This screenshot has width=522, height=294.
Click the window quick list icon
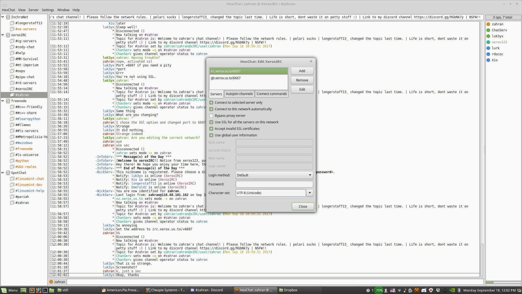pos(519,290)
